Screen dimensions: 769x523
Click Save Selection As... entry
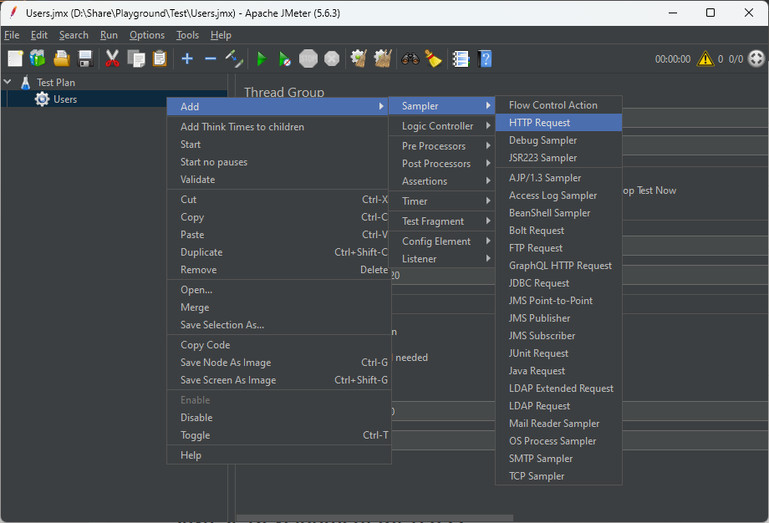click(x=279, y=325)
